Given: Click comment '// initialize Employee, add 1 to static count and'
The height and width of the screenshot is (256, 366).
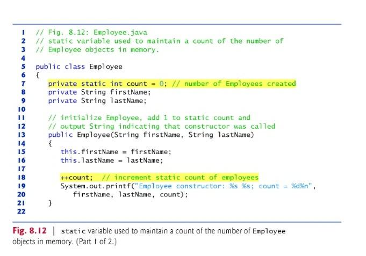Looking at the screenshot, I should coord(149,118).
